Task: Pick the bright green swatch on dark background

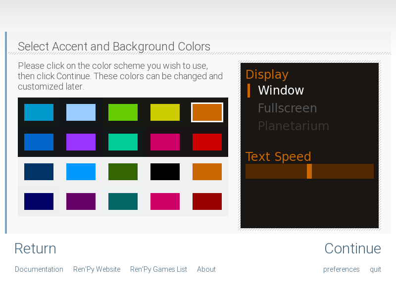Action: click(x=123, y=112)
